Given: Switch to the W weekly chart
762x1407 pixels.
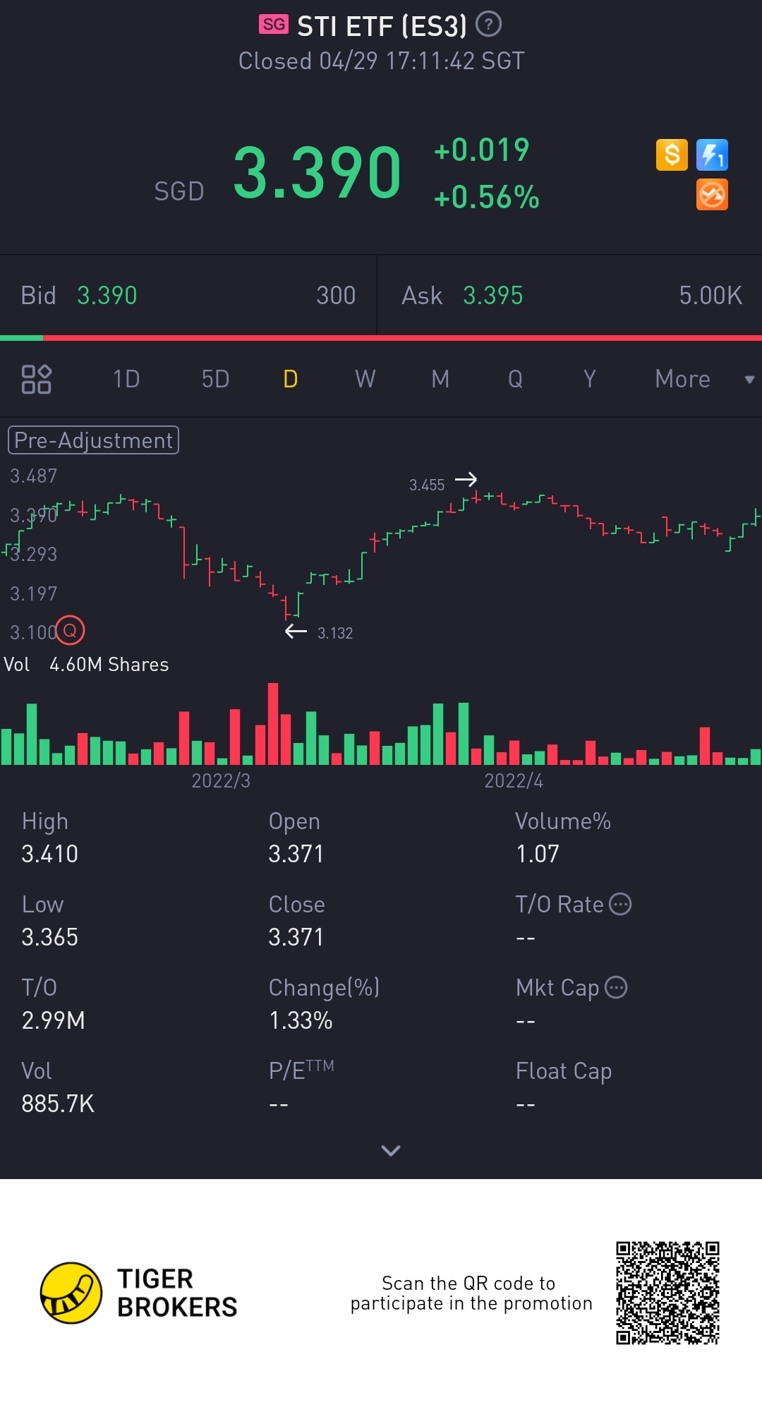Looking at the screenshot, I should [x=365, y=379].
